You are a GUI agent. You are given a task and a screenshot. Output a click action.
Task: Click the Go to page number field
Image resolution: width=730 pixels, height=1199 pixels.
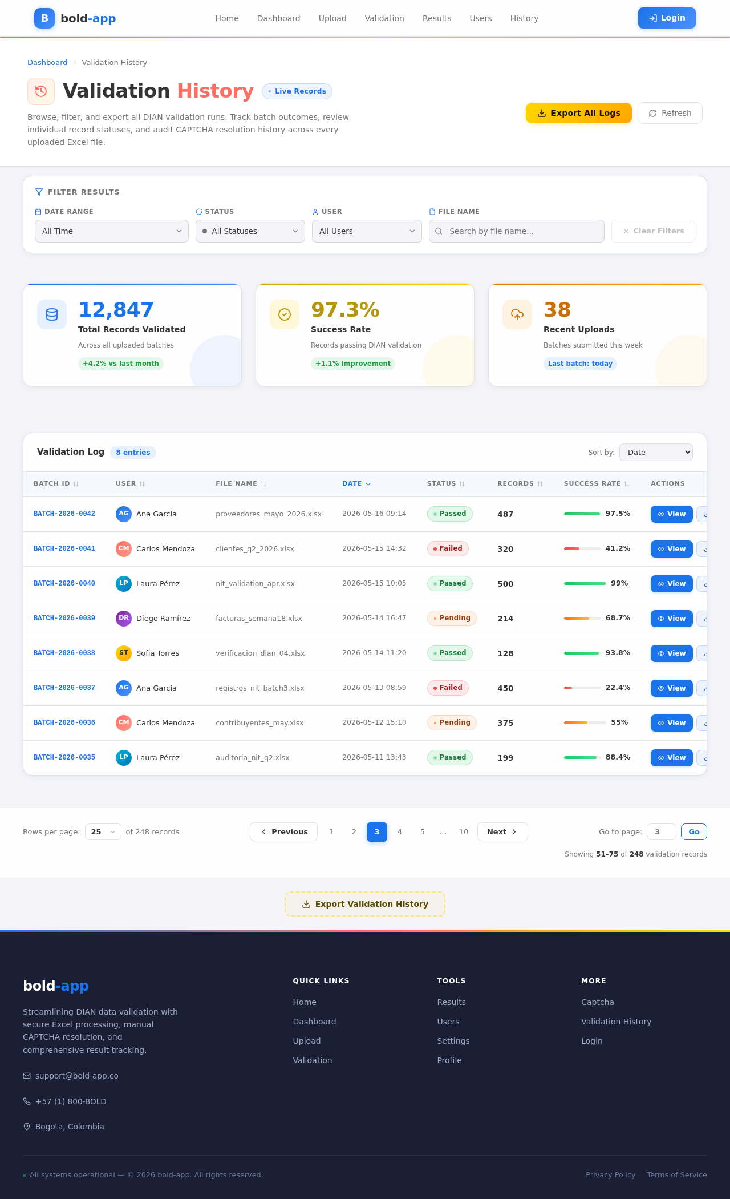click(x=662, y=832)
